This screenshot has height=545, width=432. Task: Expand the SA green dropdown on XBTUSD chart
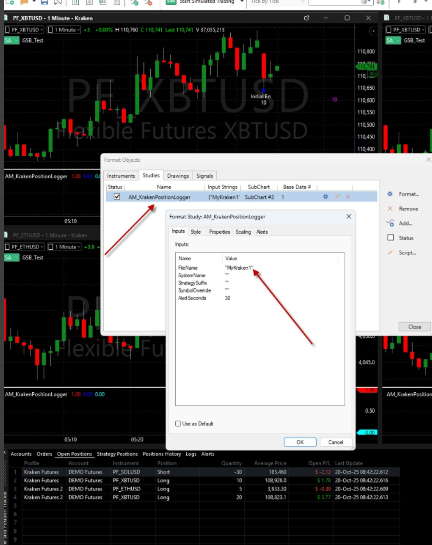click(12, 40)
